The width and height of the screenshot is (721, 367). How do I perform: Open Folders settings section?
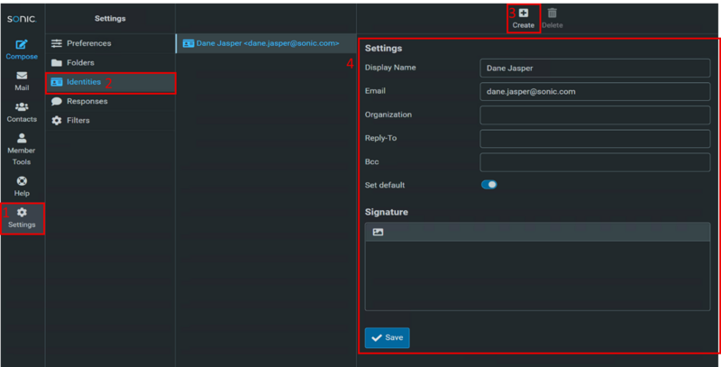pyautogui.click(x=80, y=62)
